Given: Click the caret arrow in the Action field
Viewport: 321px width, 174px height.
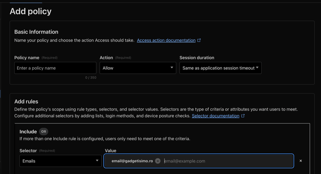Looking at the screenshot, I should click(172, 68).
